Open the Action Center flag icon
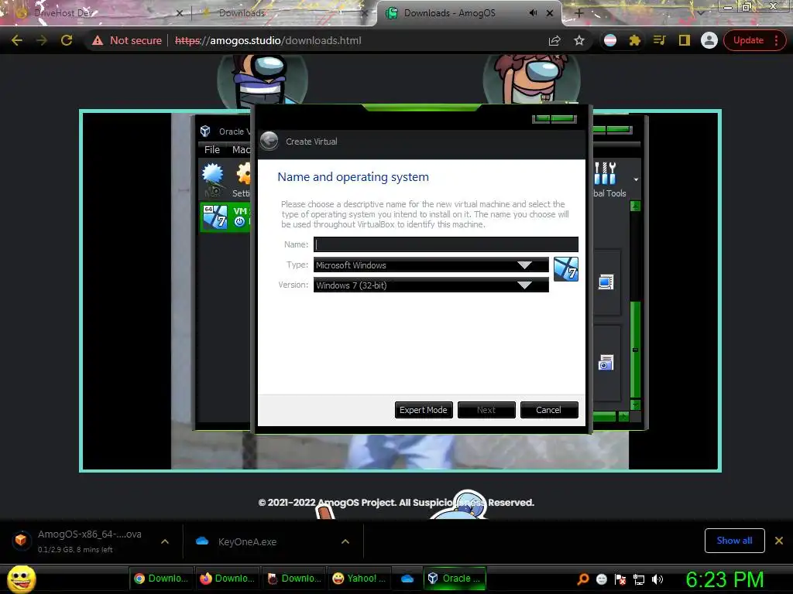The height and width of the screenshot is (594, 793). (620, 579)
